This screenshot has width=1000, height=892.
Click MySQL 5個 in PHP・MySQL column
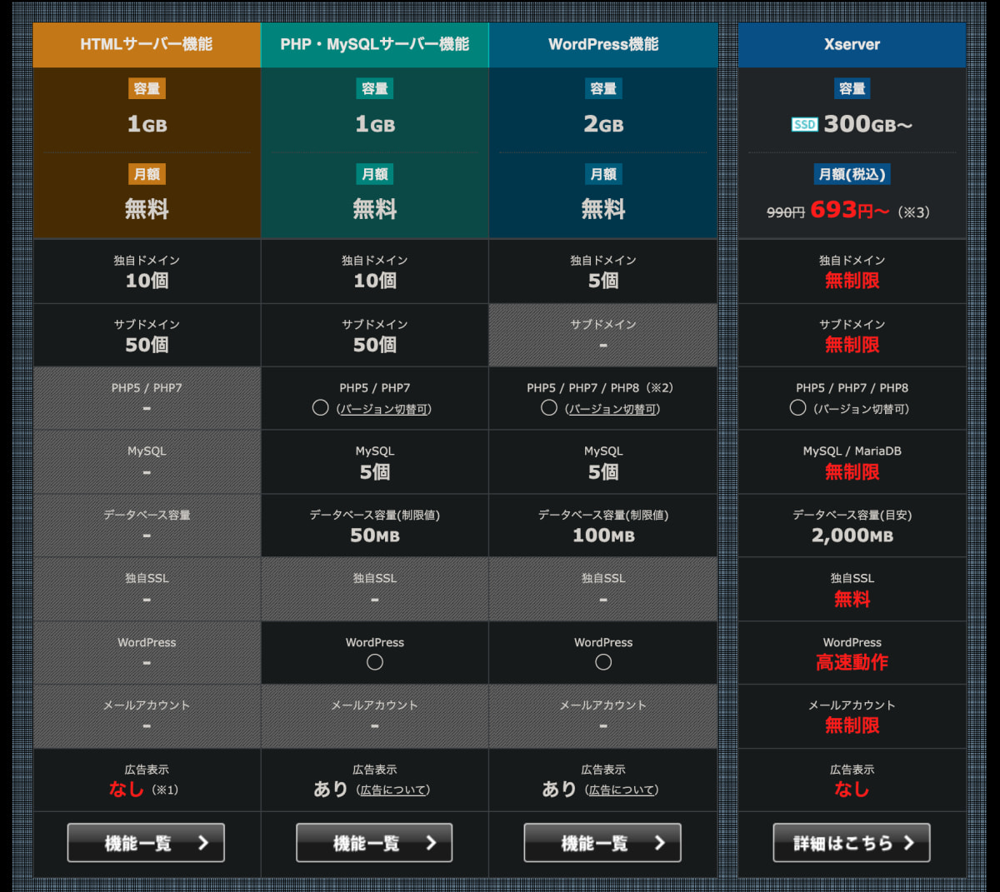[x=375, y=462]
